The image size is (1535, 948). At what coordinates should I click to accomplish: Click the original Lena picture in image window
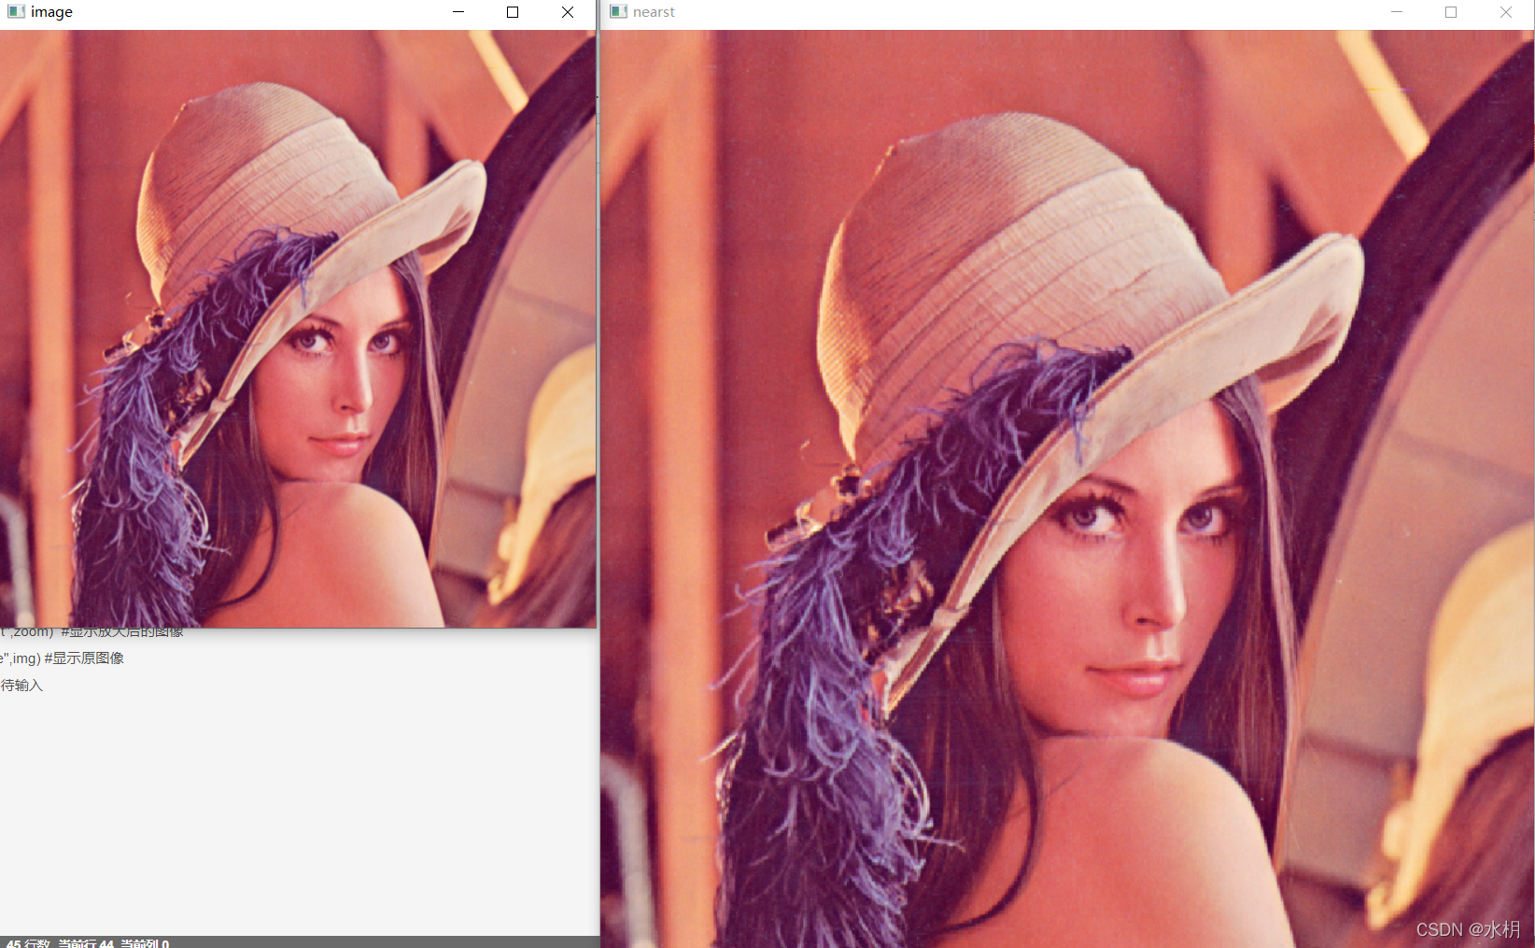[x=298, y=329]
